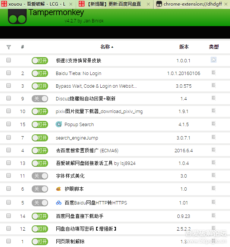The height and width of the screenshot is (247, 230).
Task: Turn on the 护眼脚本 toggle
Action: 40,189
